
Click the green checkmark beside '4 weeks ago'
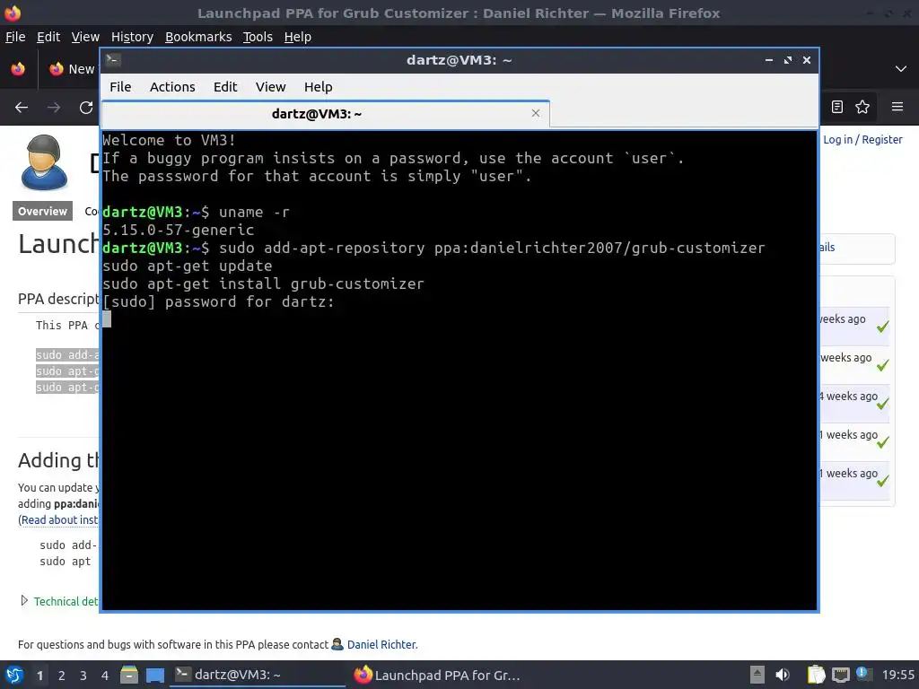tap(883, 404)
